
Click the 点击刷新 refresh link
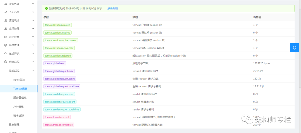113,8
